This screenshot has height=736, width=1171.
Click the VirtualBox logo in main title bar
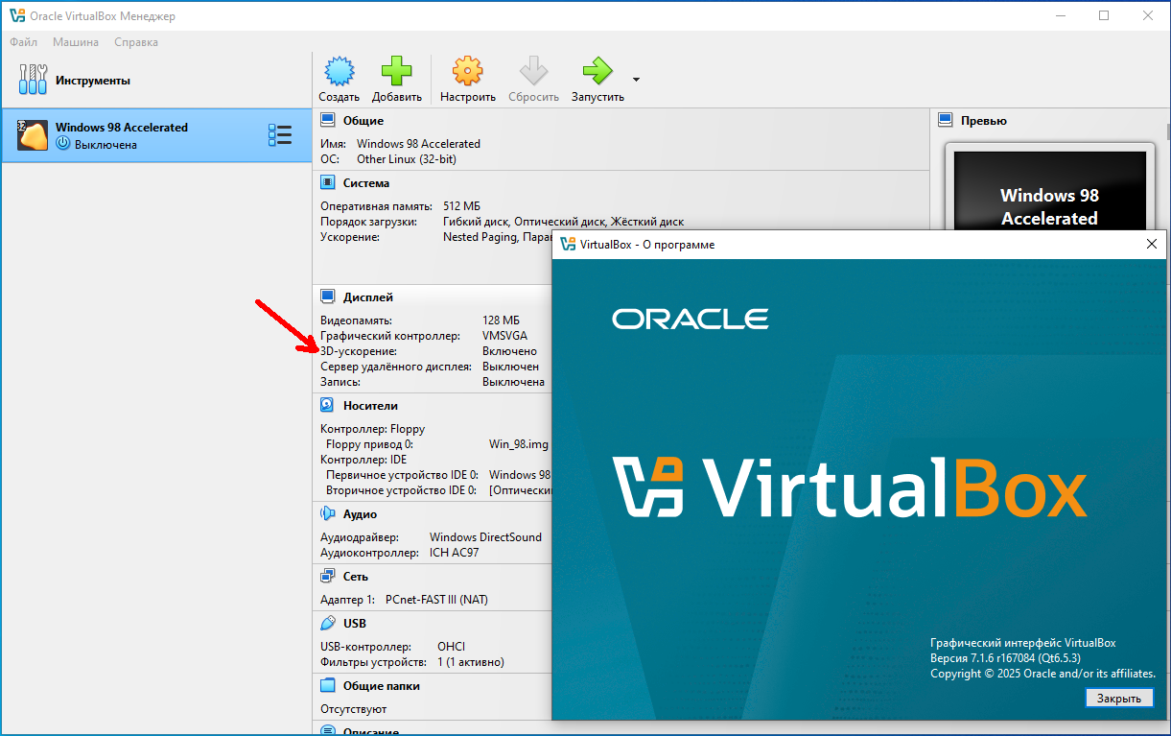(16, 16)
